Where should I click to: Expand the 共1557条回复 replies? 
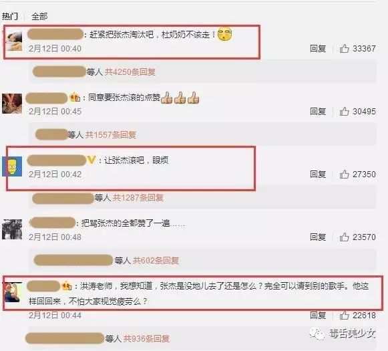111,135
